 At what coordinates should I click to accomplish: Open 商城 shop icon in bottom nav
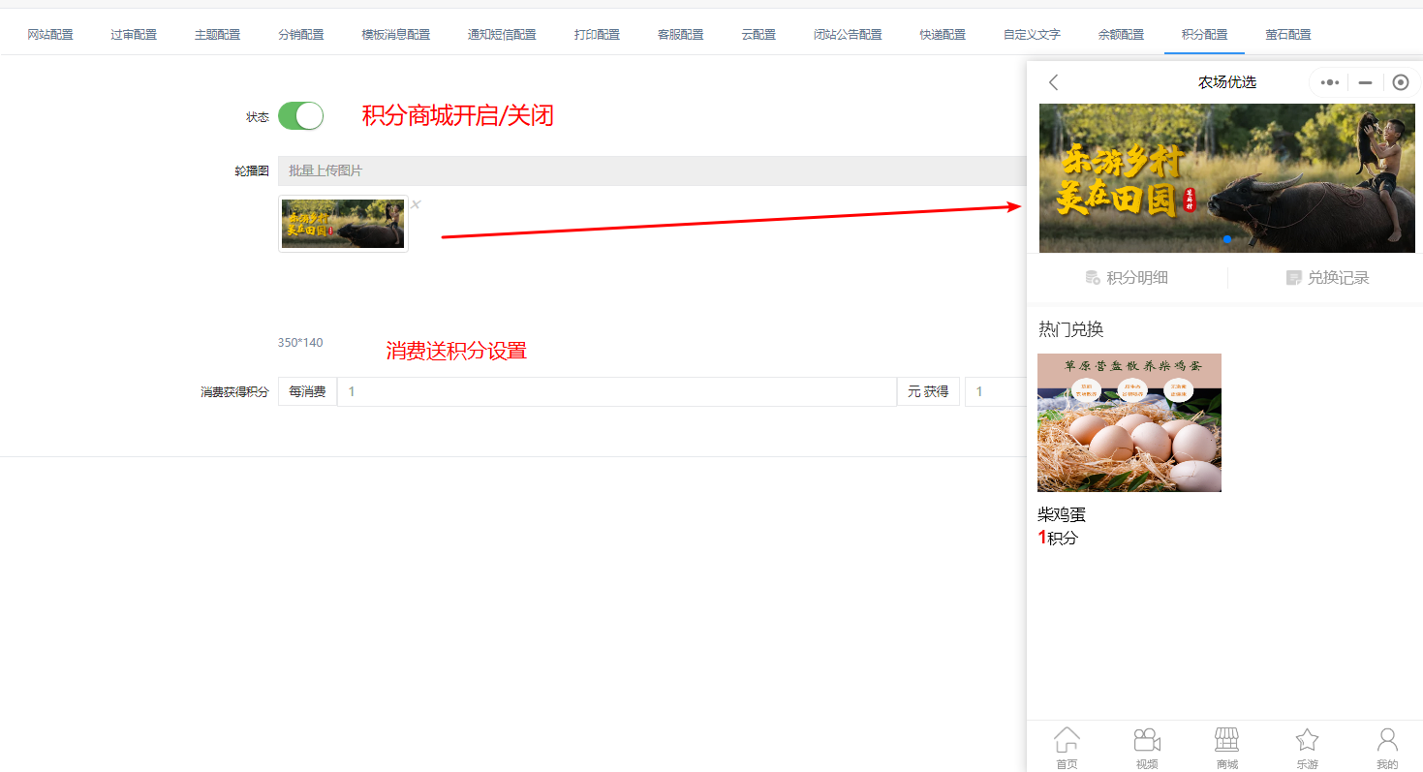tap(1227, 740)
